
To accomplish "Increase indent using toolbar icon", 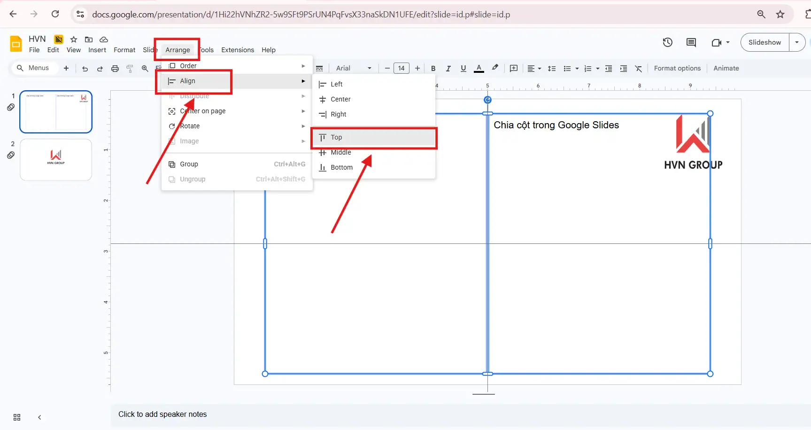I will tap(624, 68).
